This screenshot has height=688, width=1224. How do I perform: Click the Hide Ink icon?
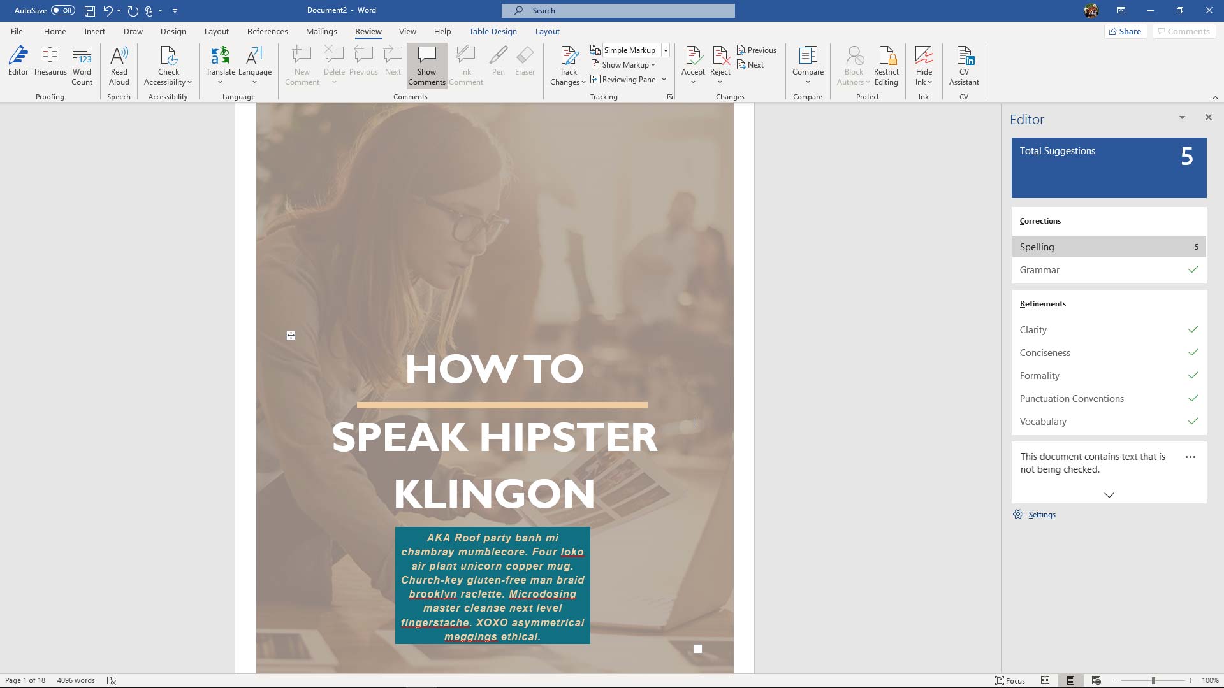coord(924,55)
